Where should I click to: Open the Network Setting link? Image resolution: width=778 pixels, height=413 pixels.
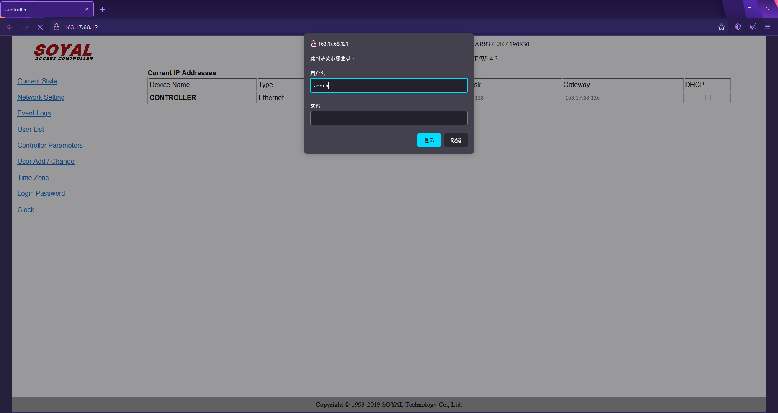click(41, 97)
